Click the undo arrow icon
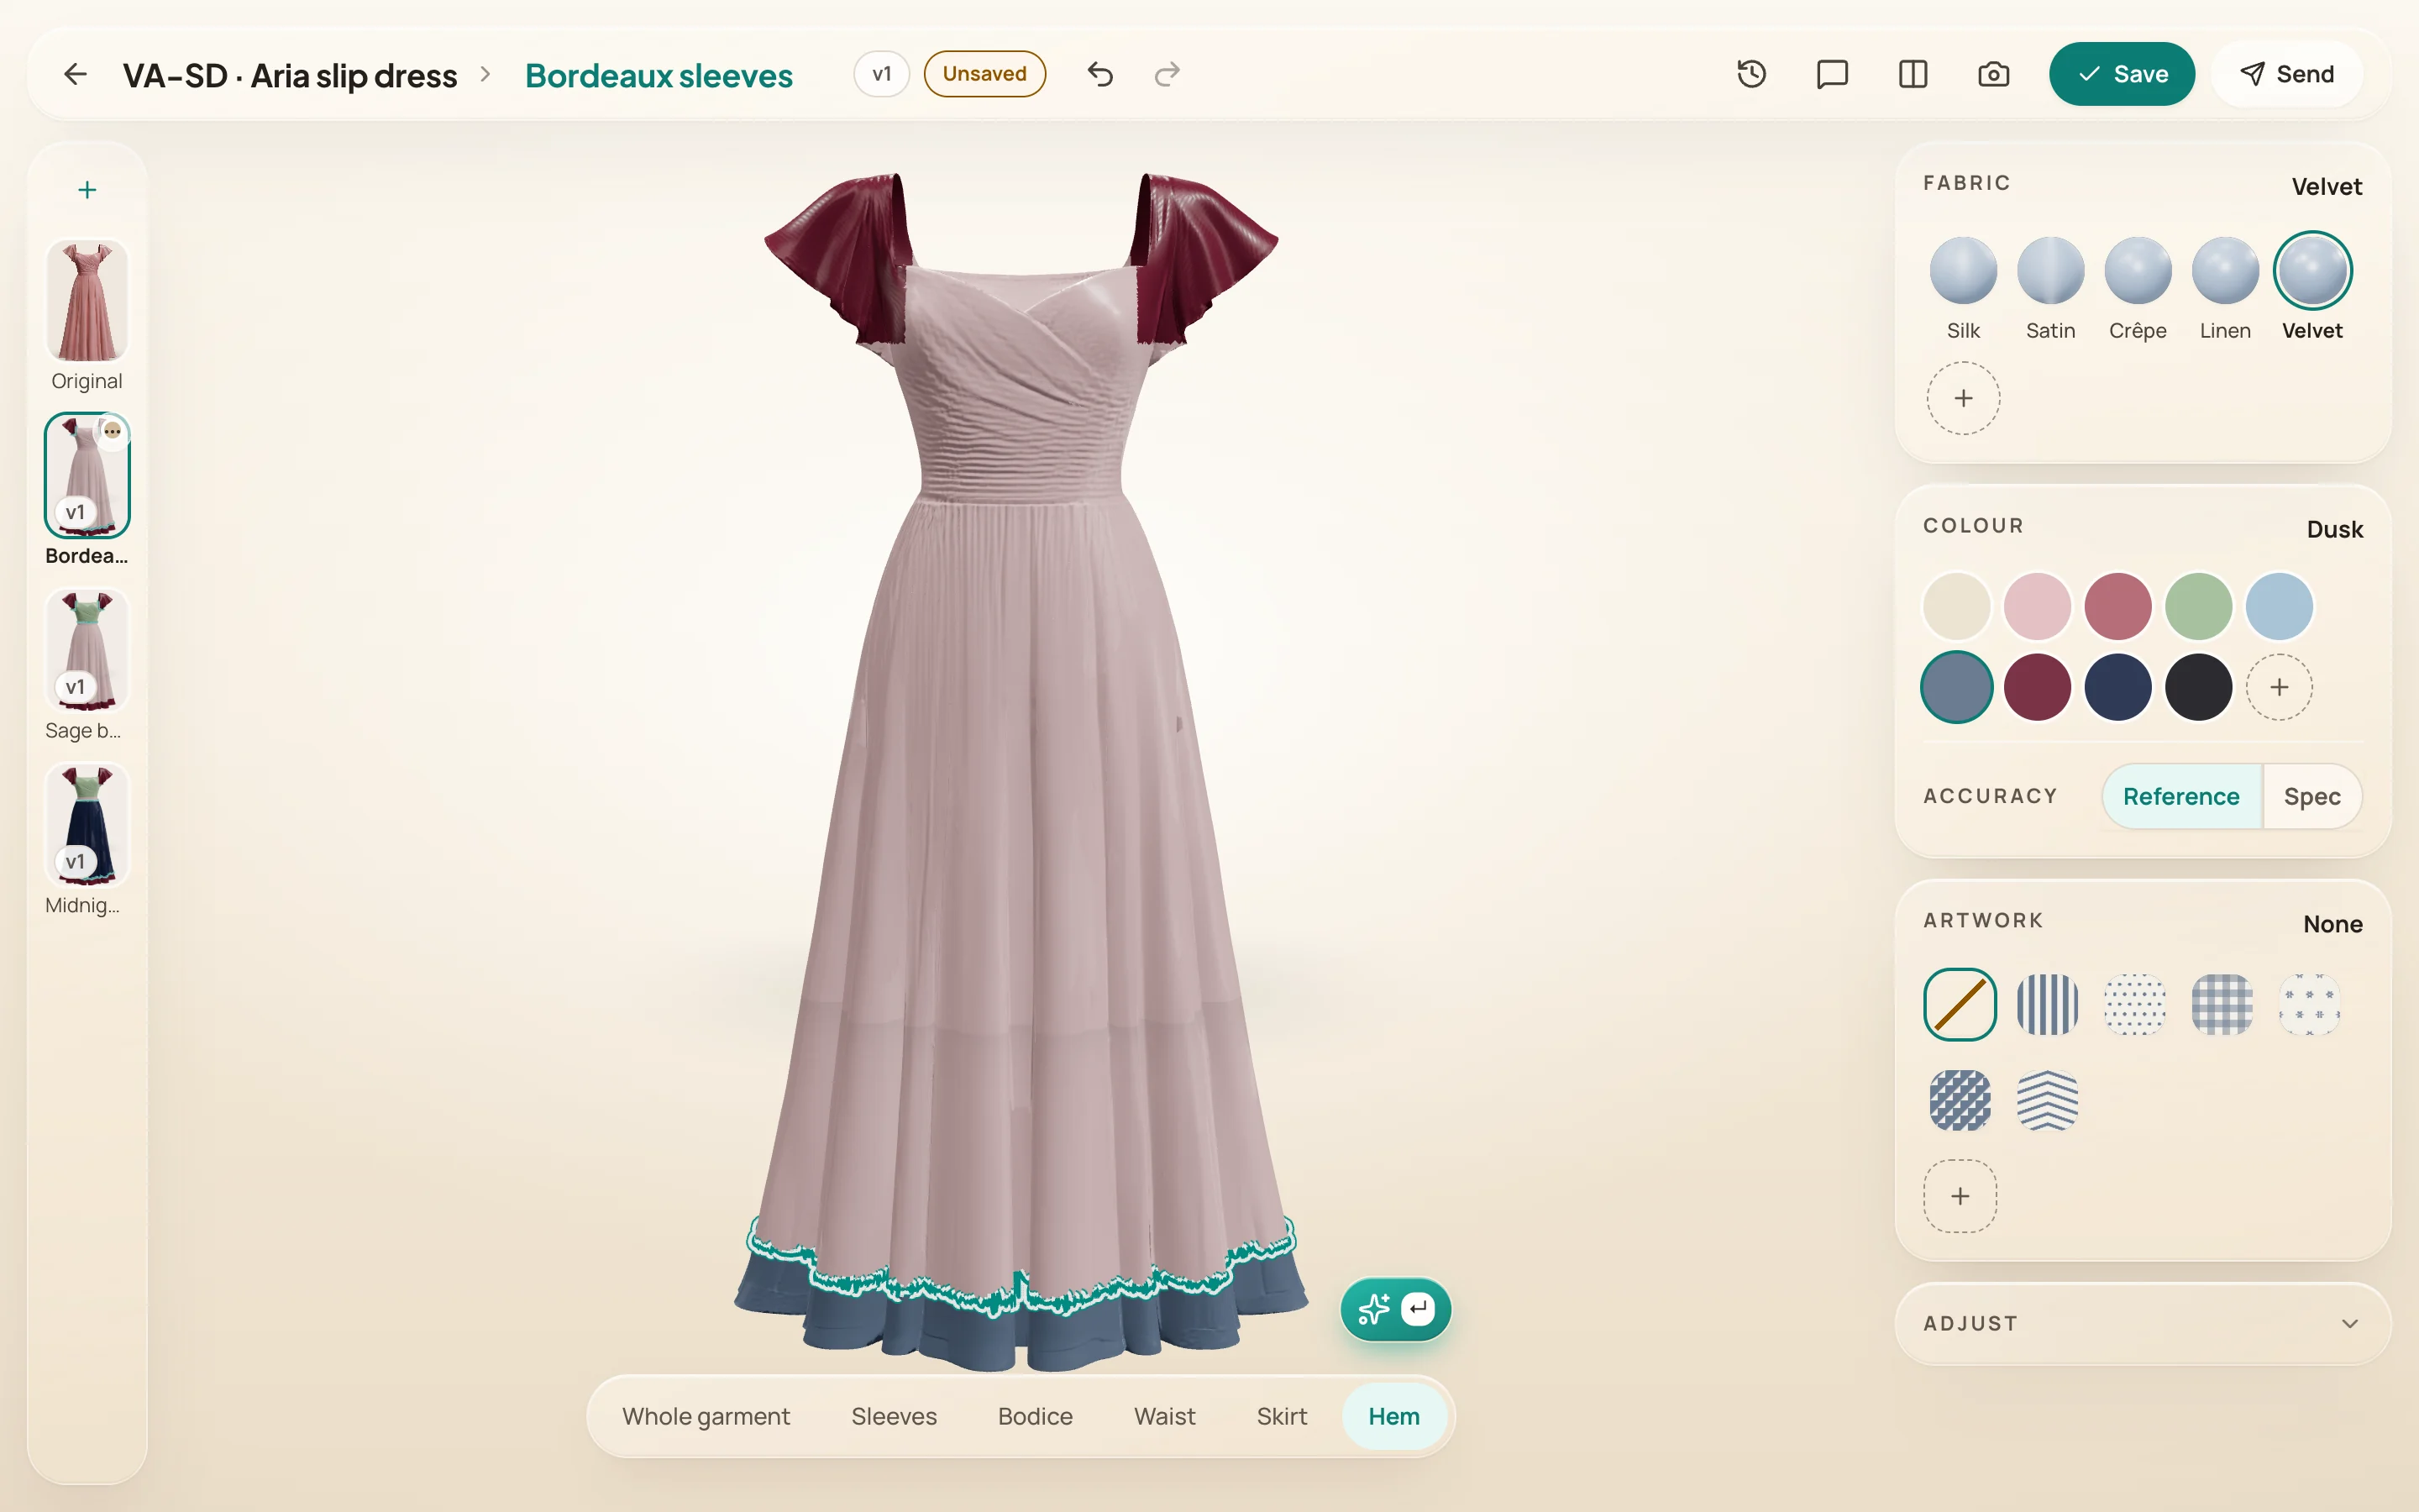Image resolution: width=2419 pixels, height=1512 pixels. pyautogui.click(x=1099, y=74)
